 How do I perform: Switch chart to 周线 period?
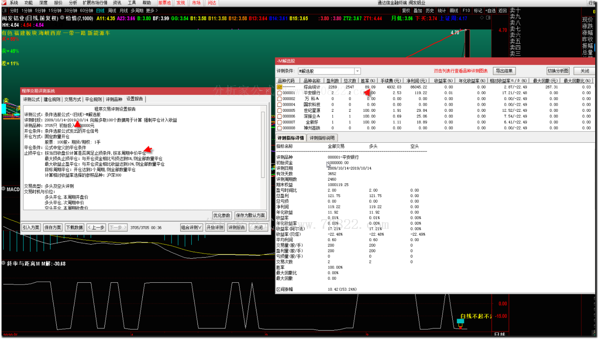tap(112, 11)
